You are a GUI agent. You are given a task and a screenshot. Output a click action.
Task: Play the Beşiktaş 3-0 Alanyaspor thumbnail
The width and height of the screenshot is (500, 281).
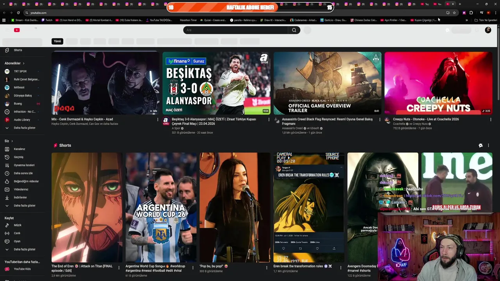tap(216, 83)
